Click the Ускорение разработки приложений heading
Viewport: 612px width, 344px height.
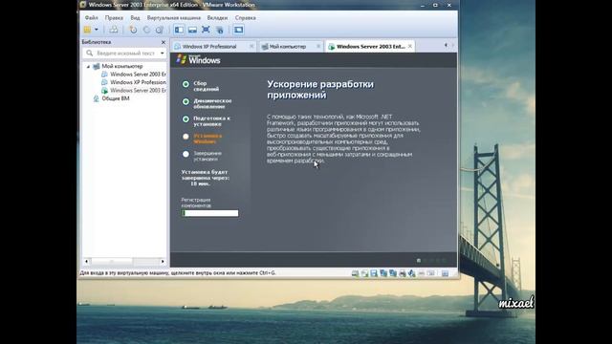pos(320,90)
